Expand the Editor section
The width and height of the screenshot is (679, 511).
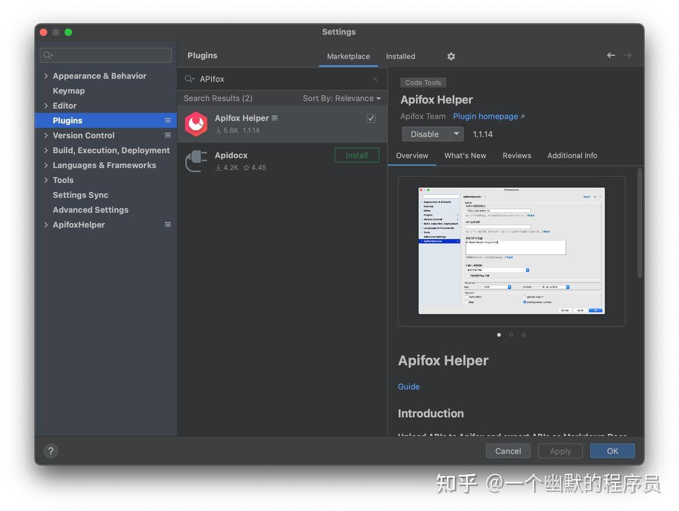[x=46, y=105]
